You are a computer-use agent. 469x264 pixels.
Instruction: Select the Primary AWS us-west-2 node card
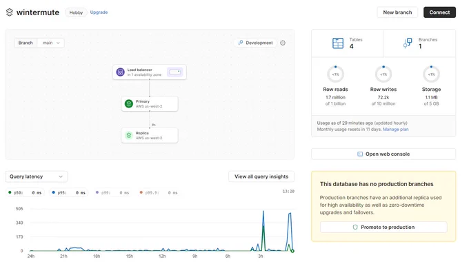coord(150,104)
